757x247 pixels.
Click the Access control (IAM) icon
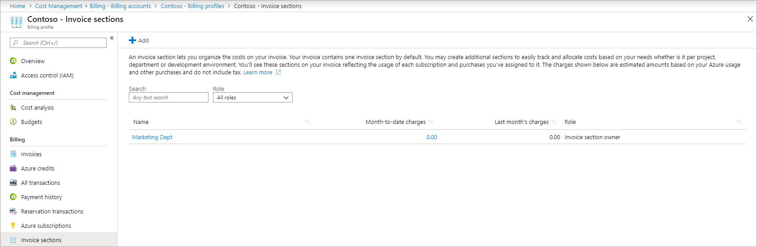[13, 75]
